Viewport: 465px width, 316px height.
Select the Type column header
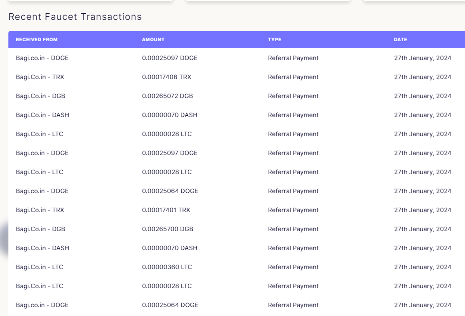point(274,40)
